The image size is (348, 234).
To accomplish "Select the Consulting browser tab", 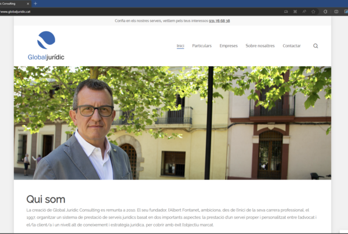I will (x=12, y=3).
